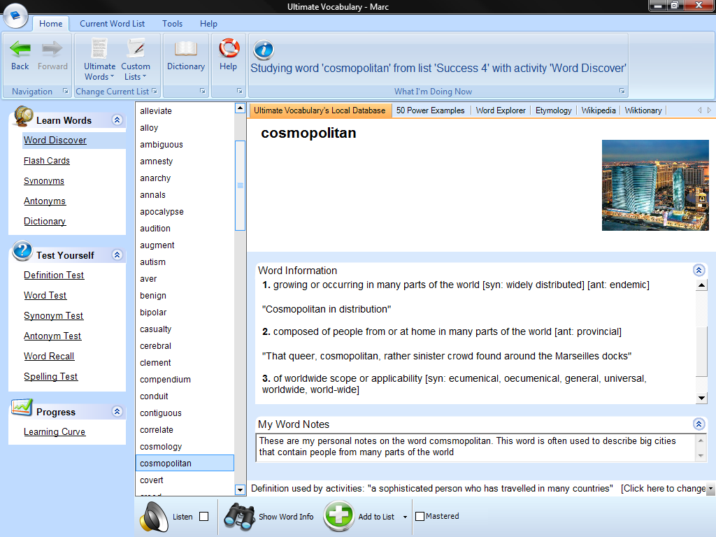Open the Learning Curve link

click(x=55, y=431)
